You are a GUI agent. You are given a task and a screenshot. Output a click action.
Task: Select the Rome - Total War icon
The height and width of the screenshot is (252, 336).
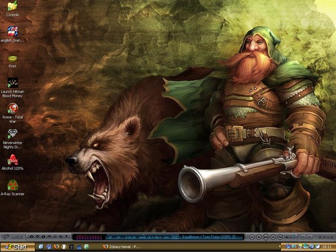tap(13, 113)
